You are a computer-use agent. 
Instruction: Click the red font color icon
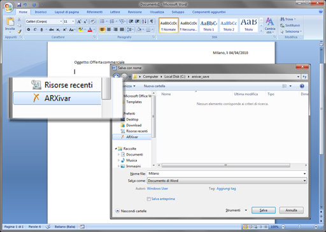[x=90, y=29]
